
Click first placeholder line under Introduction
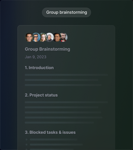pyautogui.click(x=66, y=75)
